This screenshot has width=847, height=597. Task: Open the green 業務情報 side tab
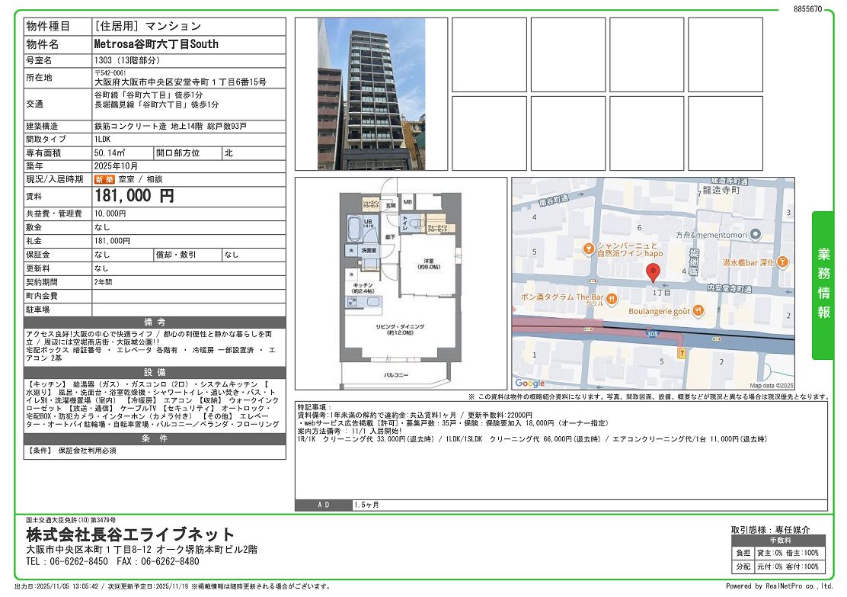(823, 284)
